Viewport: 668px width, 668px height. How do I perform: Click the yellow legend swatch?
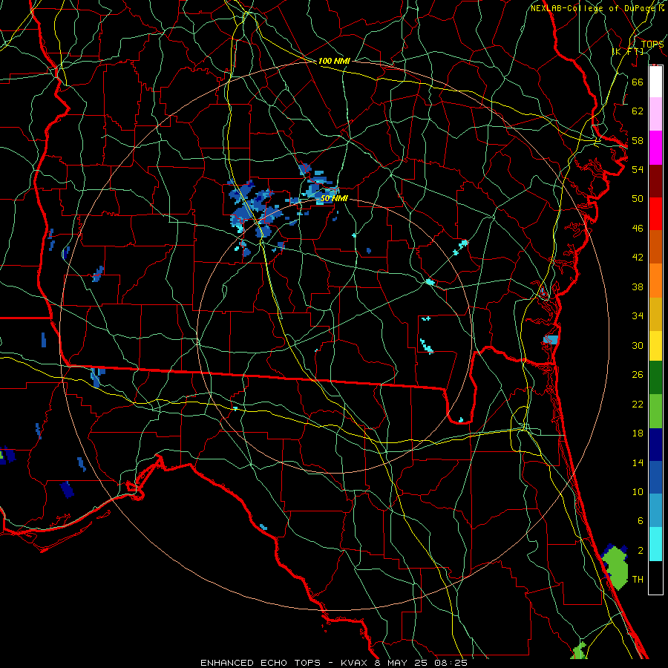click(x=655, y=345)
